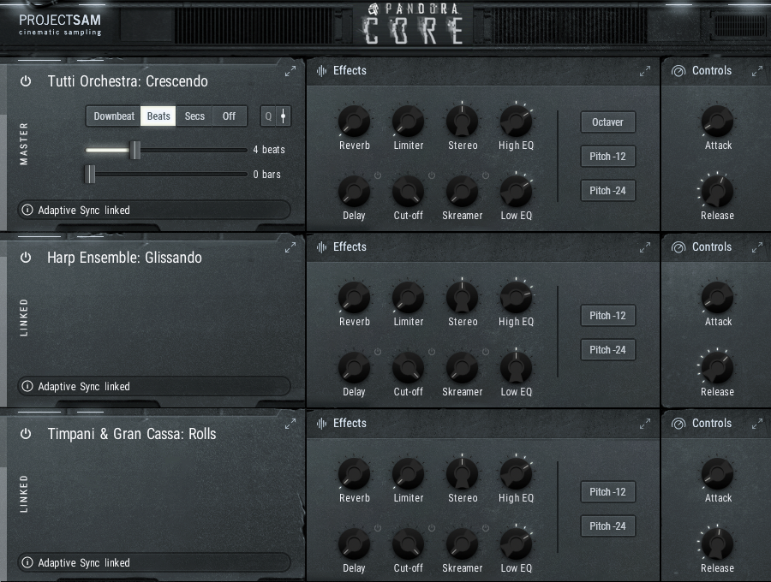Click the Effects panel waveform icon
This screenshot has width=771, height=582.
tap(320, 71)
